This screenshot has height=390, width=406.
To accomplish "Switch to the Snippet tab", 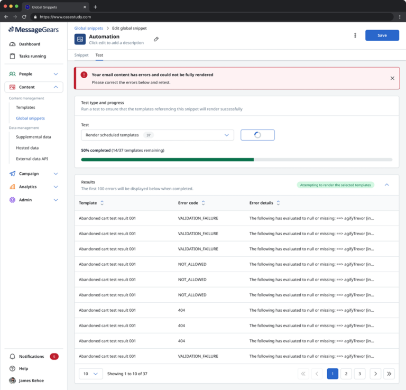I will click(81, 55).
